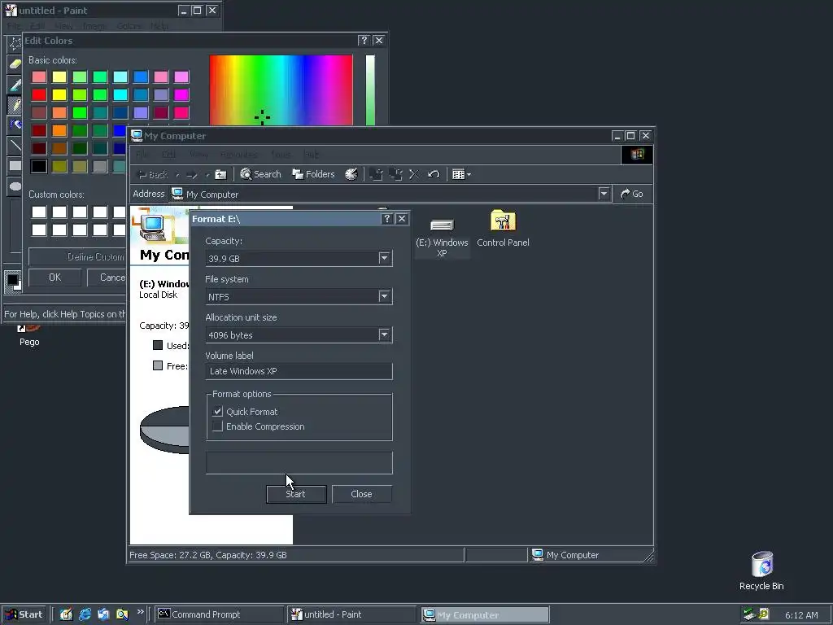
Task: Click the search folder quick launch icon
Action: pyautogui.click(x=122, y=614)
